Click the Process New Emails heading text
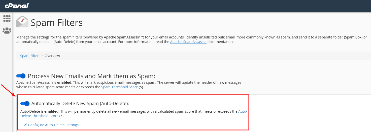The width and height of the screenshot is (371, 132). click(91, 76)
